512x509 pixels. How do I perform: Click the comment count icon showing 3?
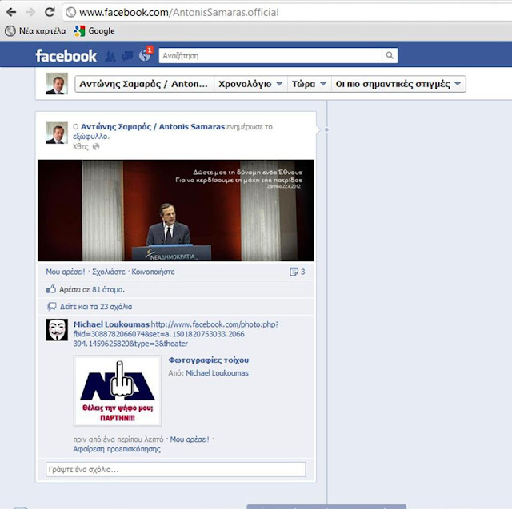pos(297,272)
